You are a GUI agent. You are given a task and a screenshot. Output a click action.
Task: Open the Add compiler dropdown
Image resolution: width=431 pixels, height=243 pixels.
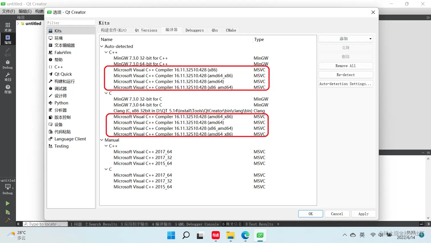point(345,39)
